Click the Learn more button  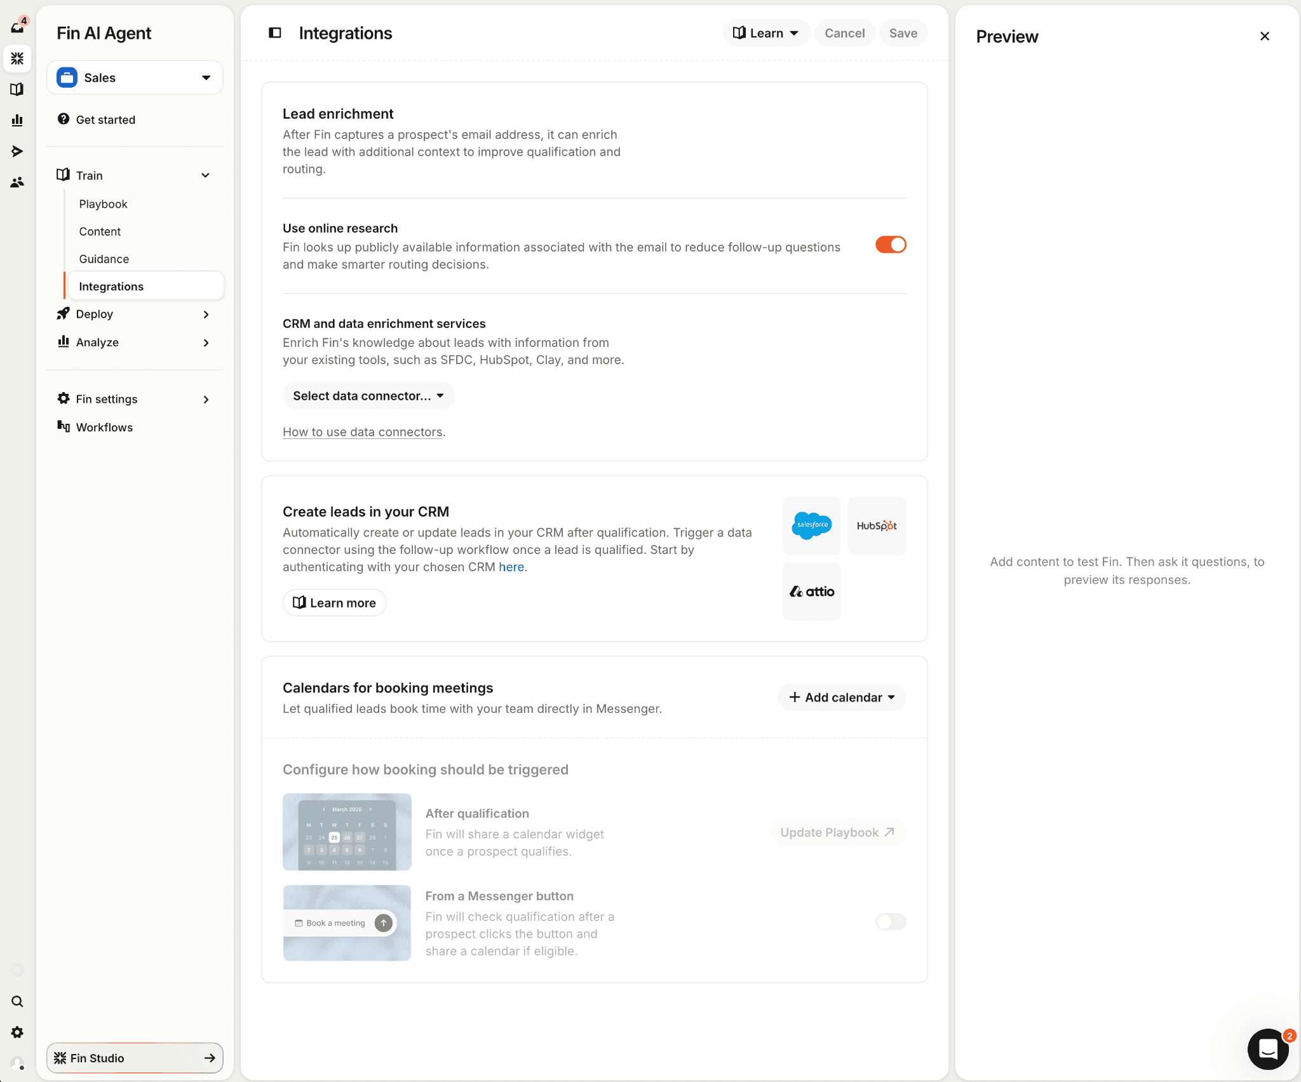tap(334, 603)
